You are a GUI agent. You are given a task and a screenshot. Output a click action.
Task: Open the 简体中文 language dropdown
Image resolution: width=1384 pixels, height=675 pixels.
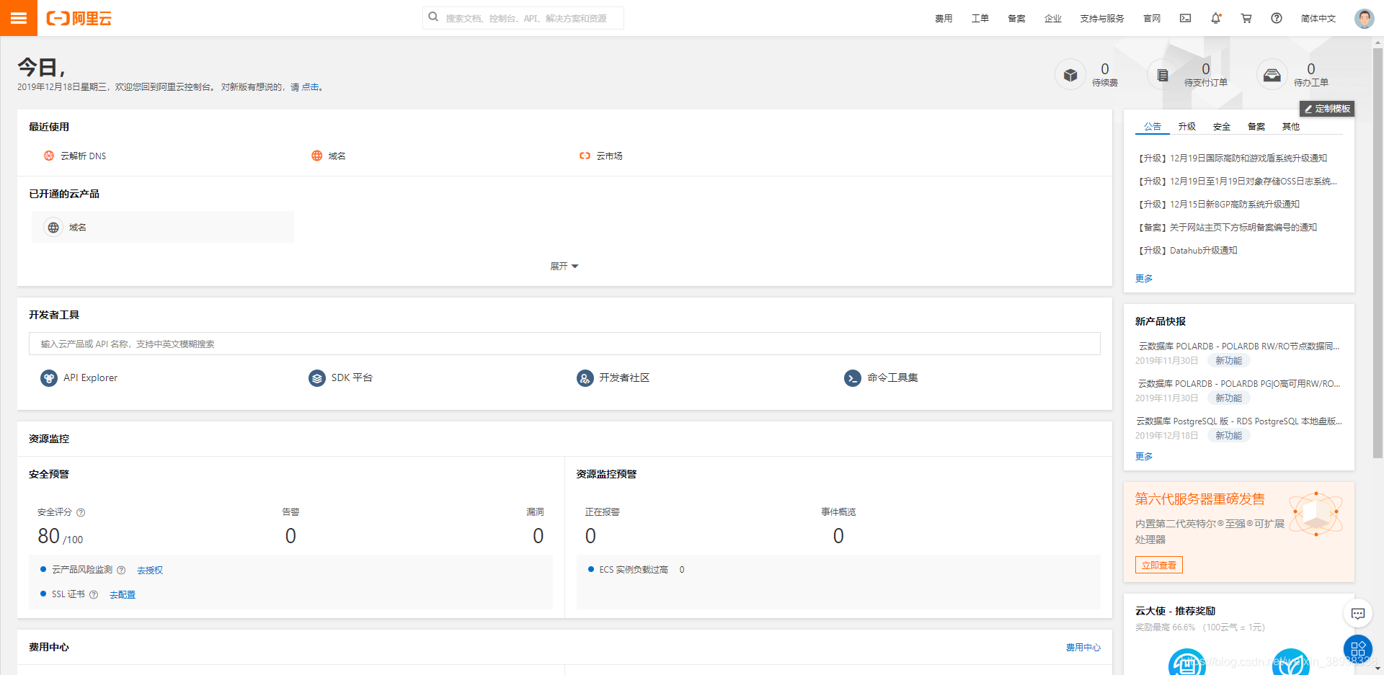[x=1318, y=18]
